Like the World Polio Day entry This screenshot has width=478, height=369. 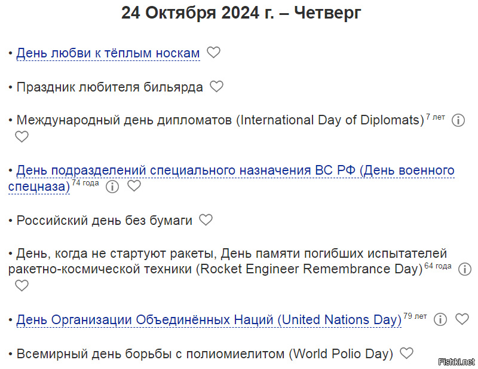point(406,353)
